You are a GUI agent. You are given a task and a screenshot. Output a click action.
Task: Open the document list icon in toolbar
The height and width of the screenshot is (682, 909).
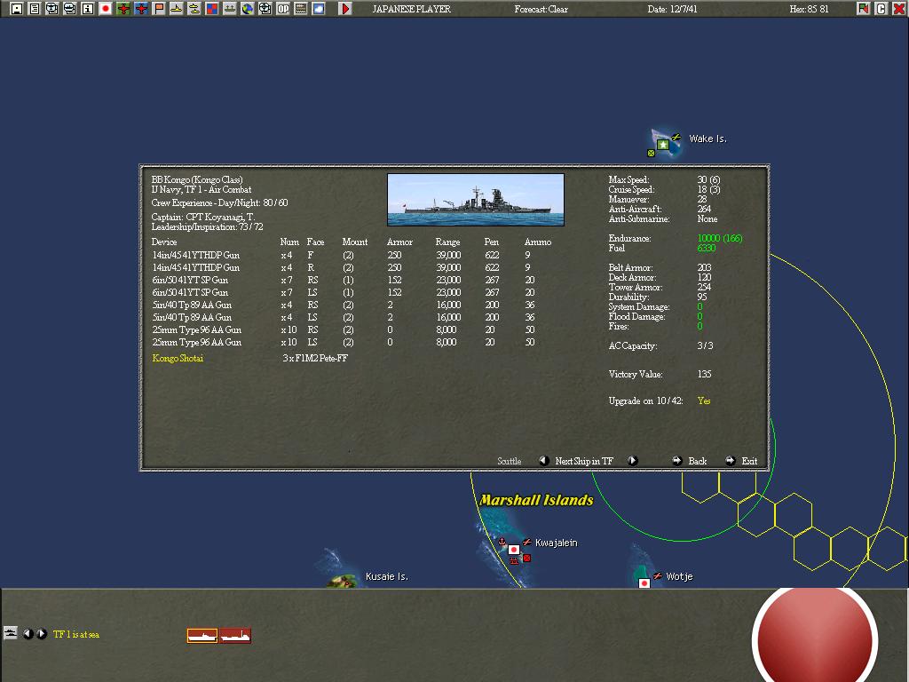click(x=35, y=9)
